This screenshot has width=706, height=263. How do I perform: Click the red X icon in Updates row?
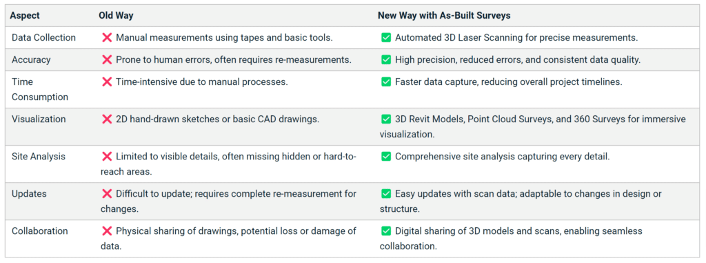107,193
